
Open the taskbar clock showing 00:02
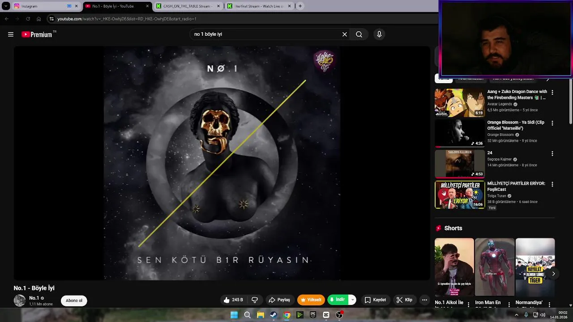click(559, 315)
